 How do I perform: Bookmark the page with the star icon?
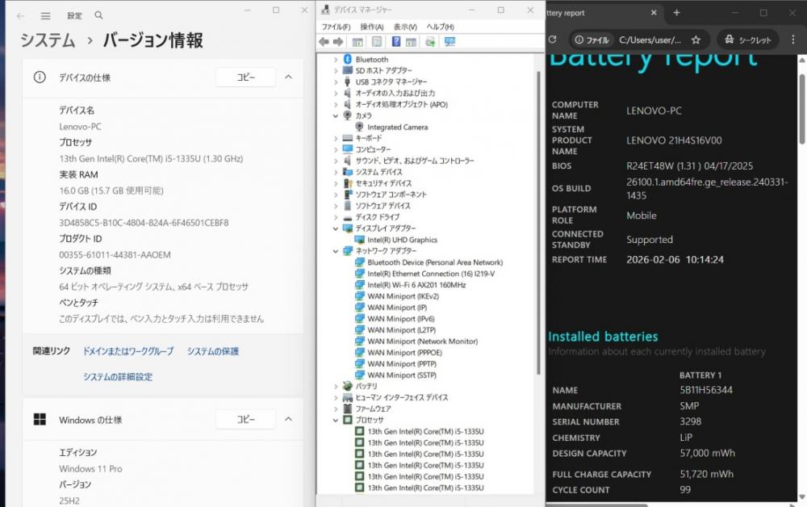pyautogui.click(x=696, y=40)
